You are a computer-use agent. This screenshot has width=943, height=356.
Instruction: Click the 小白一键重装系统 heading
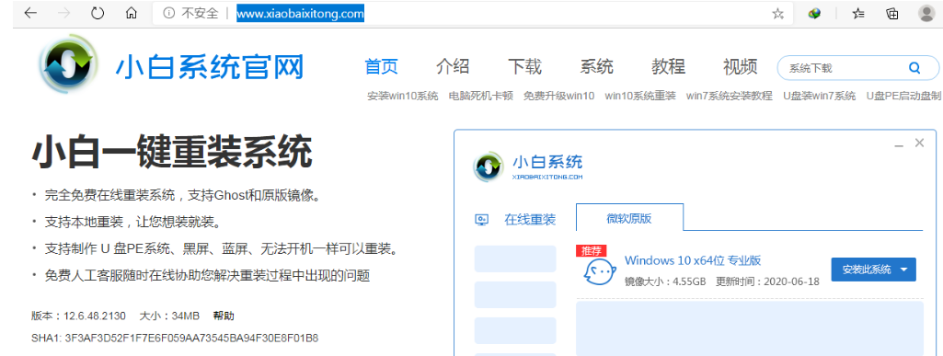[172, 152]
